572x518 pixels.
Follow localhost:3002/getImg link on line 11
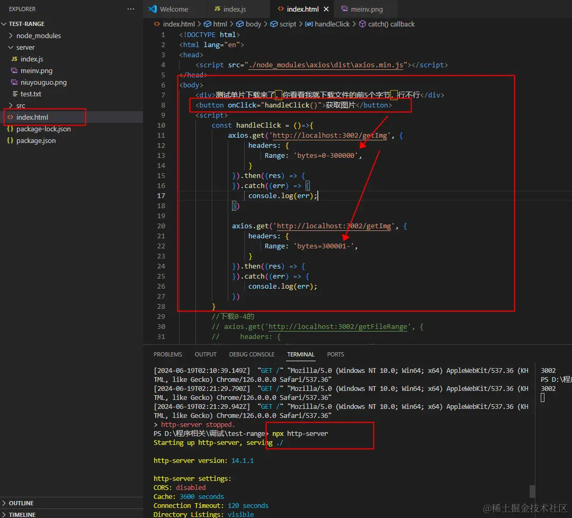tap(330, 136)
